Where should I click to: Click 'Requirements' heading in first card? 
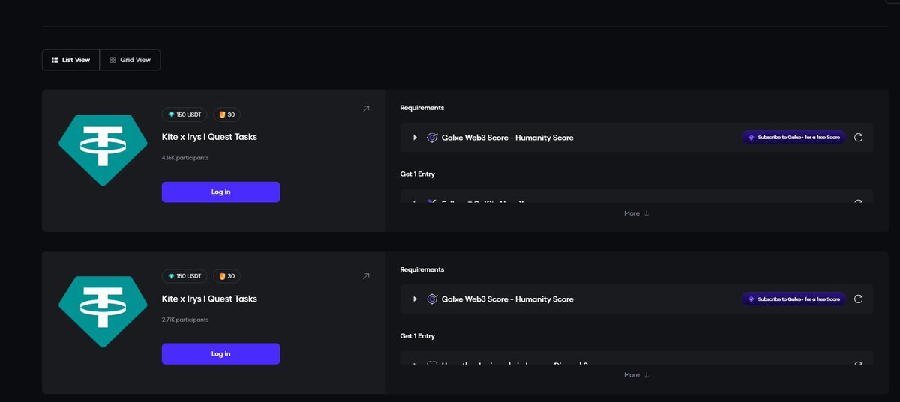(422, 108)
